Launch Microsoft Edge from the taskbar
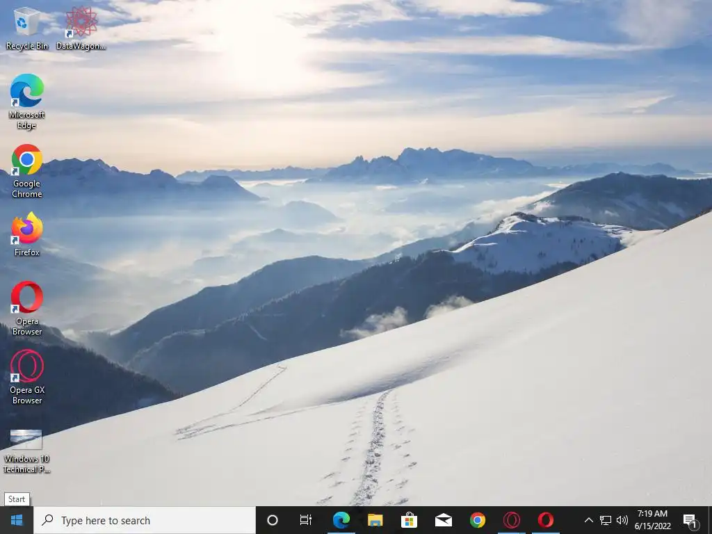 coord(341,520)
